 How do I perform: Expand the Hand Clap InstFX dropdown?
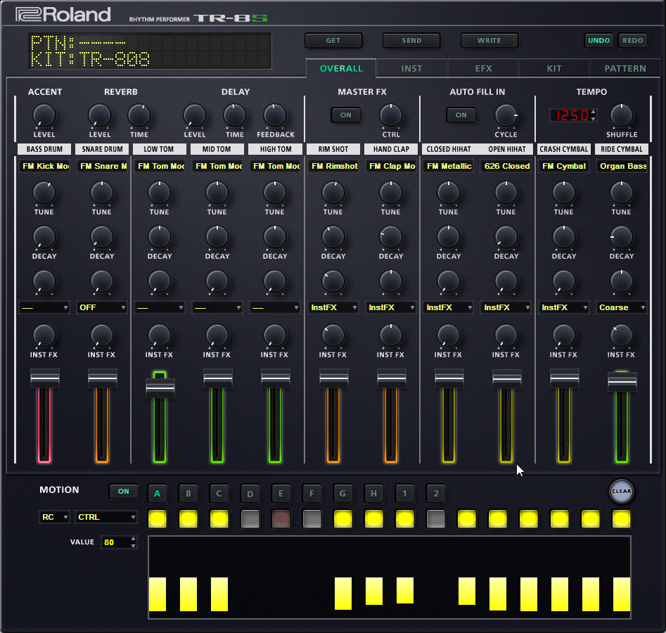(x=391, y=307)
